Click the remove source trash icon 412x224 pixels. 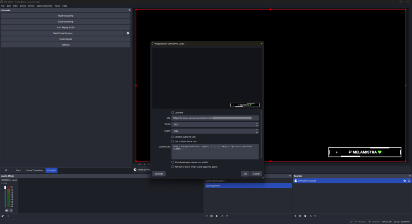tap(300, 216)
